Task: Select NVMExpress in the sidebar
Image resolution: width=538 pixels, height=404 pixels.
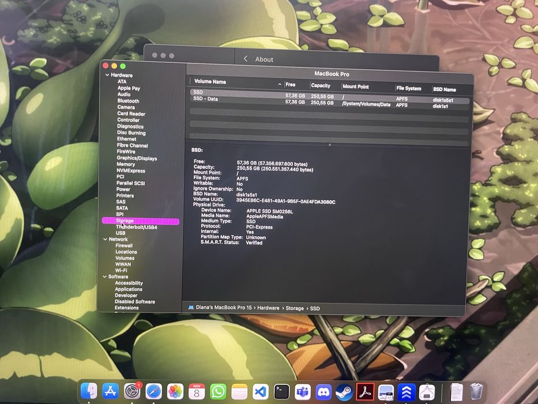Action: point(131,170)
